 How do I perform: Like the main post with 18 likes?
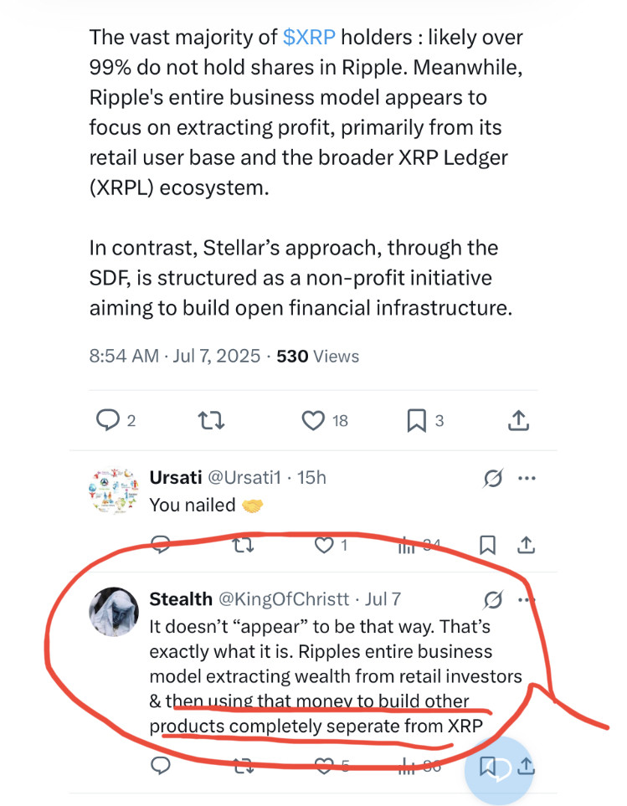[x=313, y=420]
